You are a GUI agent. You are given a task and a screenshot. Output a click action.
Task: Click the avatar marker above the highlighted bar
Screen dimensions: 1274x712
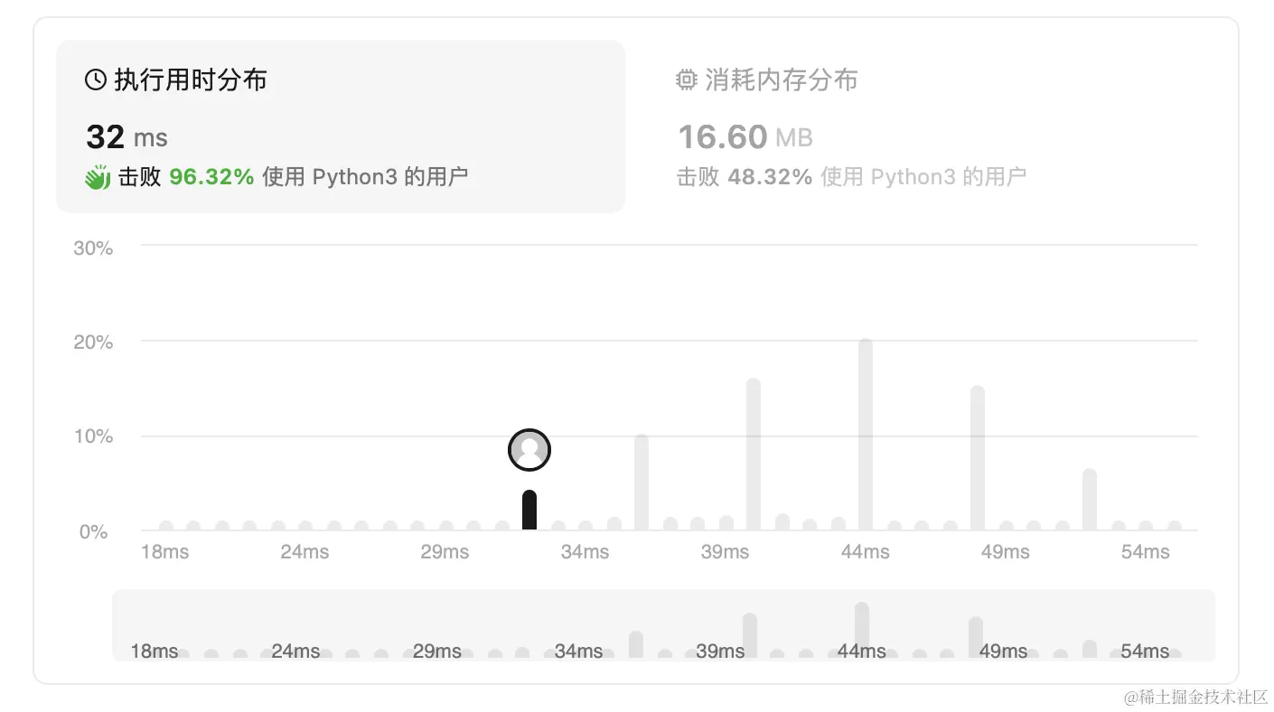[529, 449]
